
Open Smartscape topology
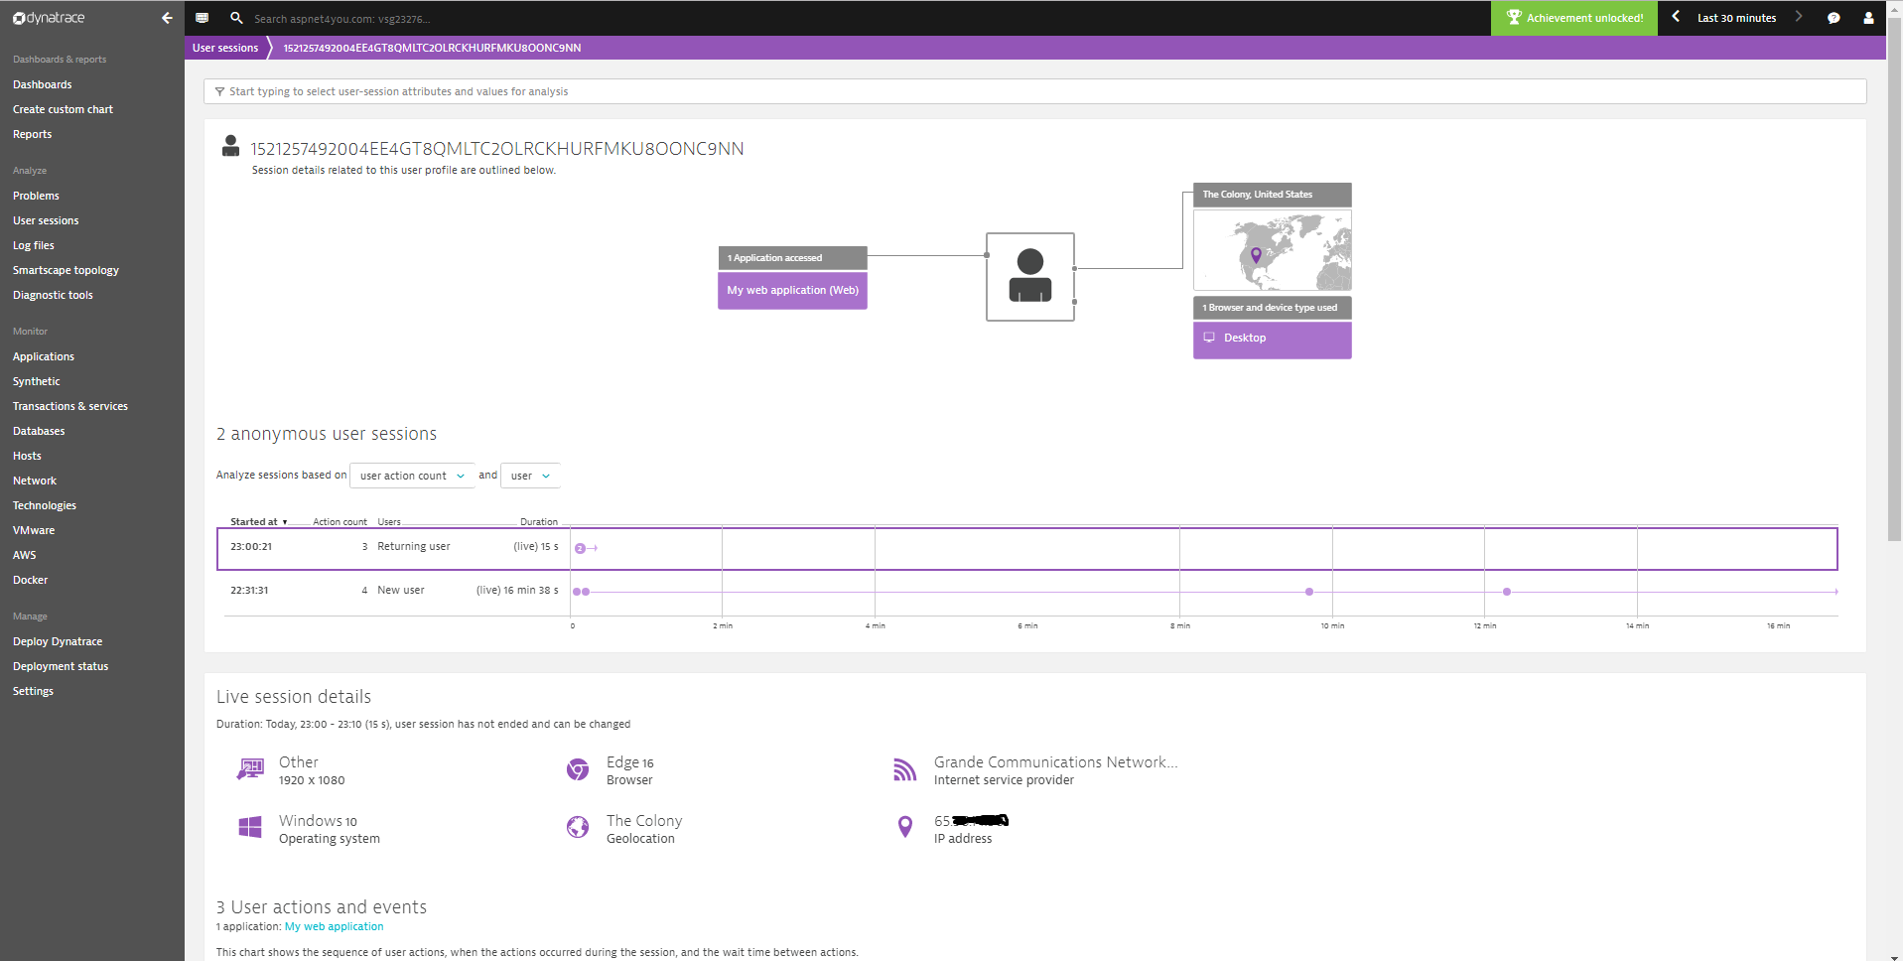point(66,270)
